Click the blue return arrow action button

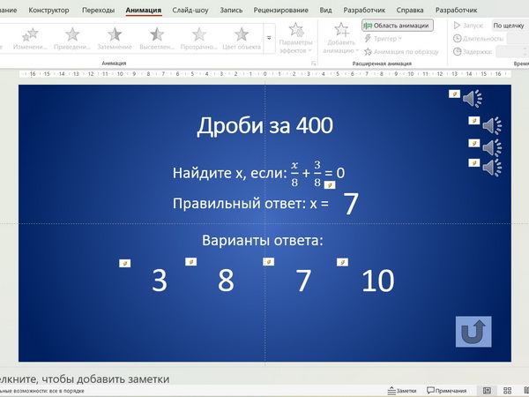click(473, 331)
